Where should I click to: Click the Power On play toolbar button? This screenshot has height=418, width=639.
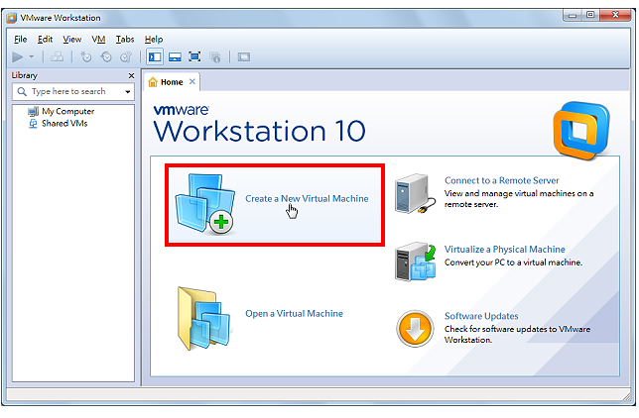(18, 57)
